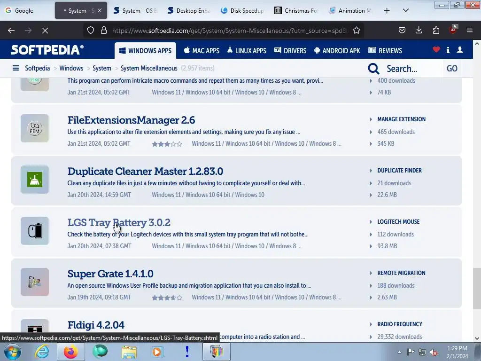
Task: Click the Search input field
Action: 413,69
